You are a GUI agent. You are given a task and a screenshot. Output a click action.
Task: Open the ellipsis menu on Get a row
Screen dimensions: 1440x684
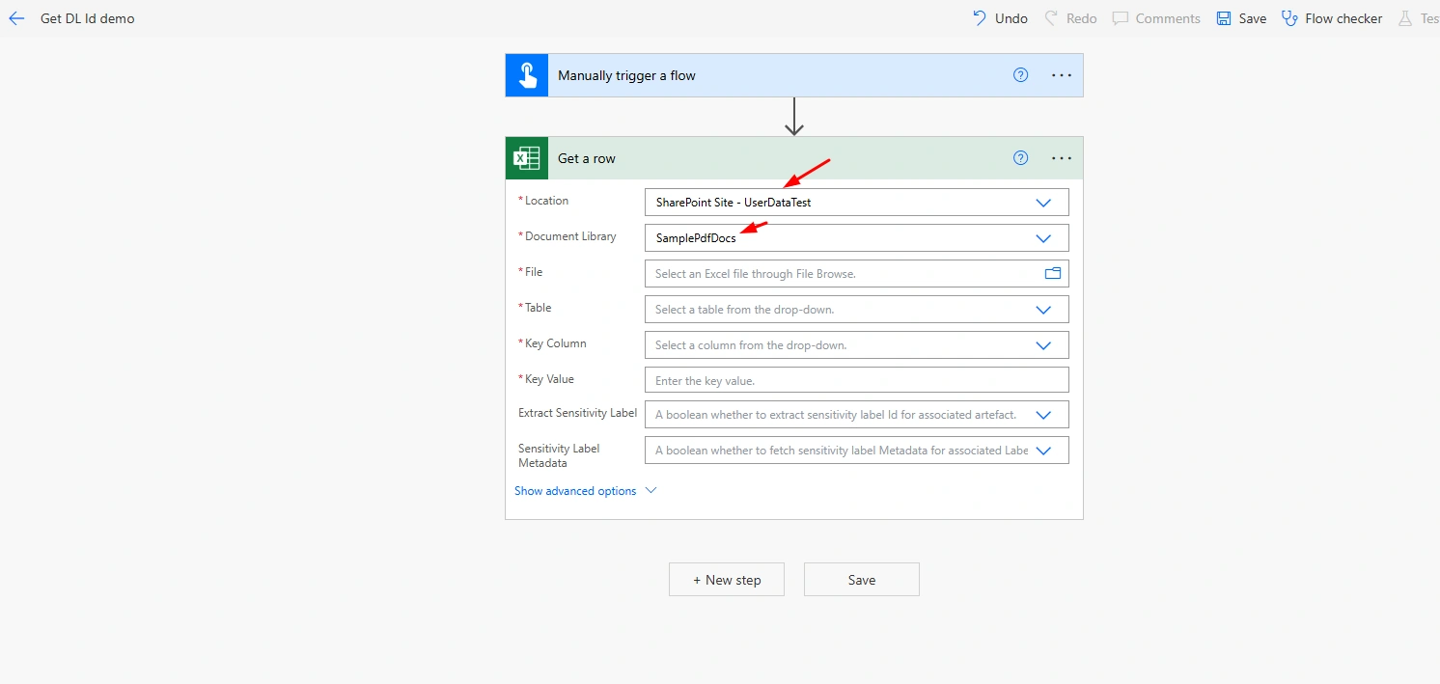tap(1062, 158)
